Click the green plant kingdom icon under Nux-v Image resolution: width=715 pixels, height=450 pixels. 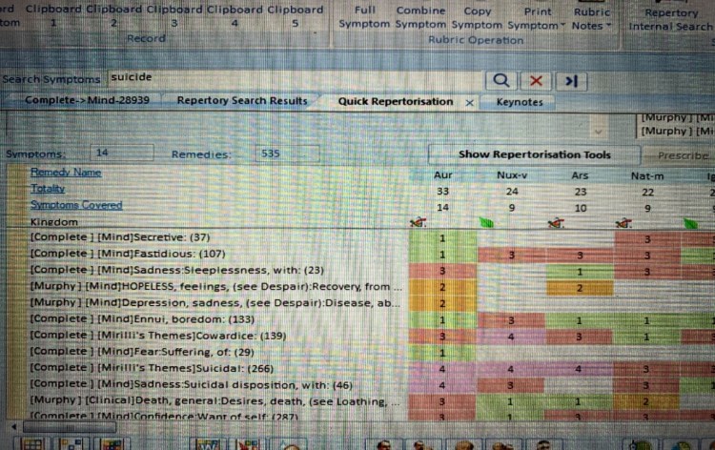tap(488, 221)
